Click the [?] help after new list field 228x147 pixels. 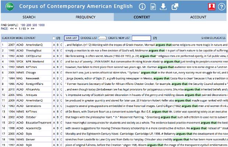click(x=155, y=38)
